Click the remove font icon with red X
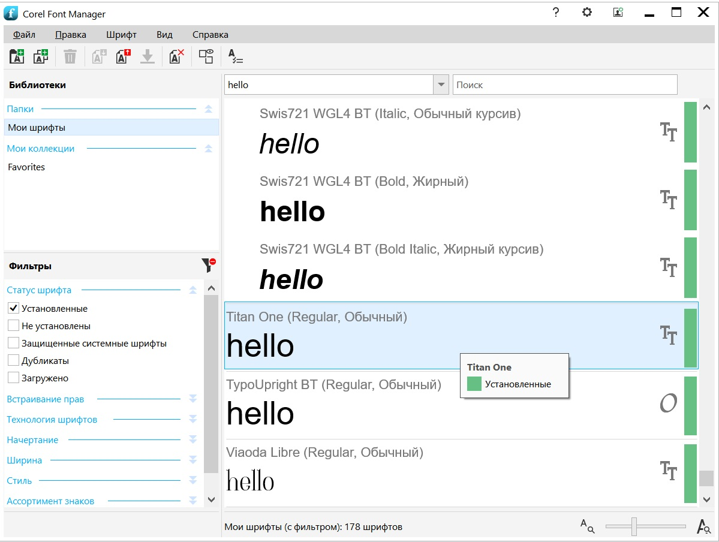The width and height of the screenshot is (719, 542). click(176, 56)
